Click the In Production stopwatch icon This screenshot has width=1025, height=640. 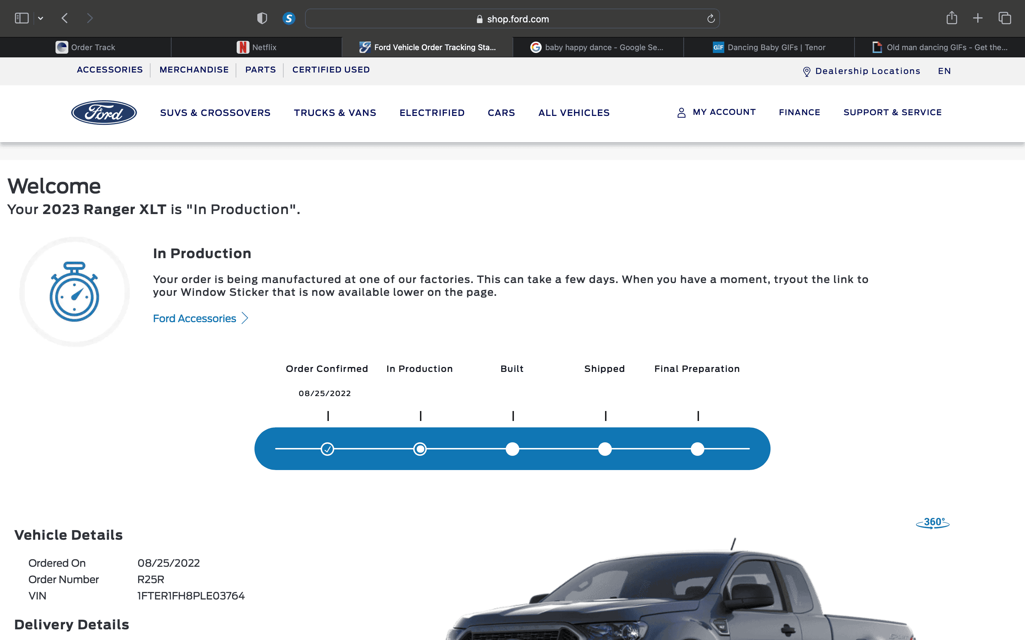point(74,292)
